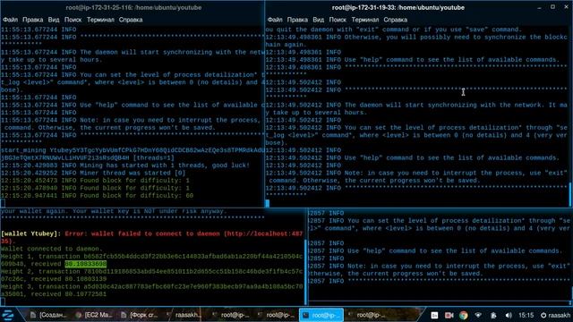Click the '[wallet Ytubey]:' prompt text
The image size is (573, 322).
pyautogui.click(x=31, y=233)
